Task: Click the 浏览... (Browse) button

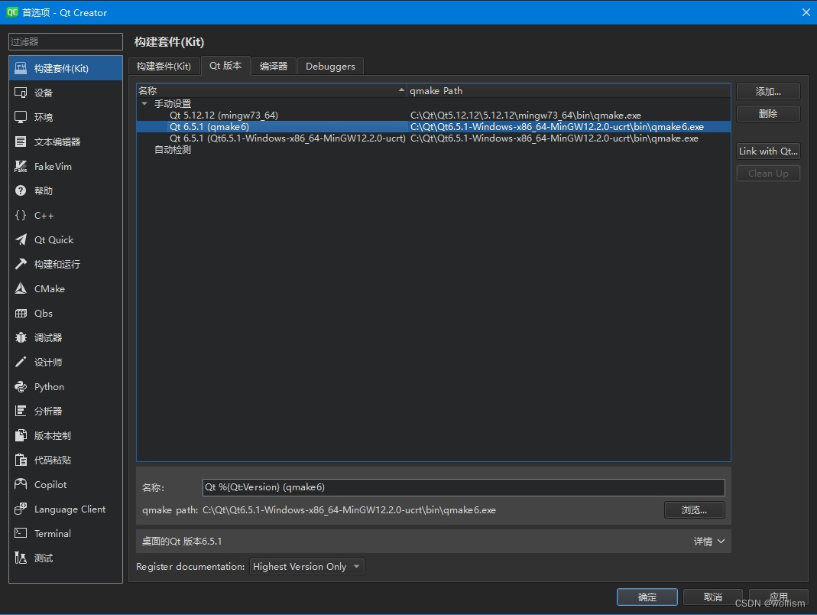Action: point(694,510)
